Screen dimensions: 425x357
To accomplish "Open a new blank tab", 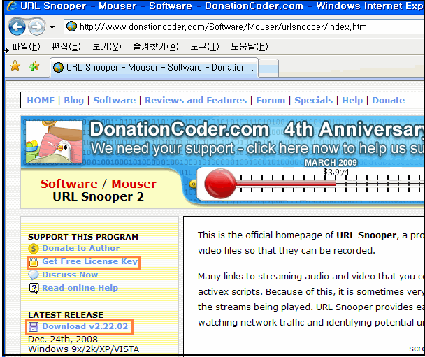I will pyautogui.click(x=268, y=68).
